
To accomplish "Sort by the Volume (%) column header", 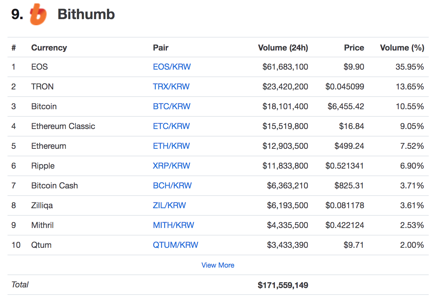I will pyautogui.click(x=402, y=48).
